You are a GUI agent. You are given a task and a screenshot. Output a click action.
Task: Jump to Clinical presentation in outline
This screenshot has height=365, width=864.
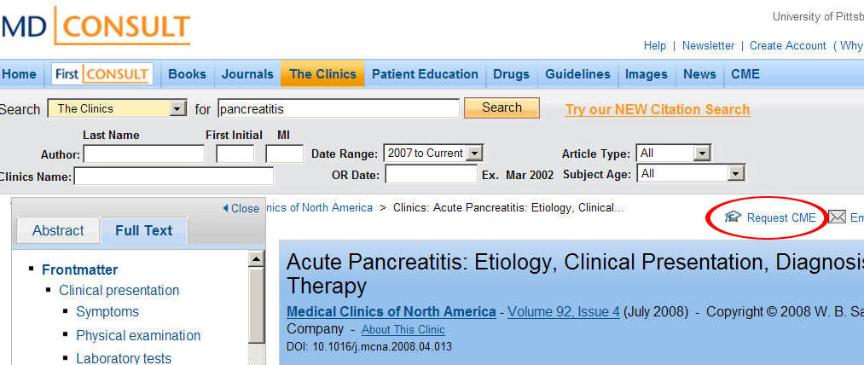pos(119,290)
